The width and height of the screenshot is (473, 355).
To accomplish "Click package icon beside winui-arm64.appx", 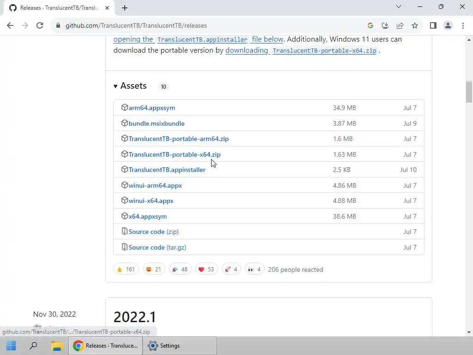I will tap(124, 185).
